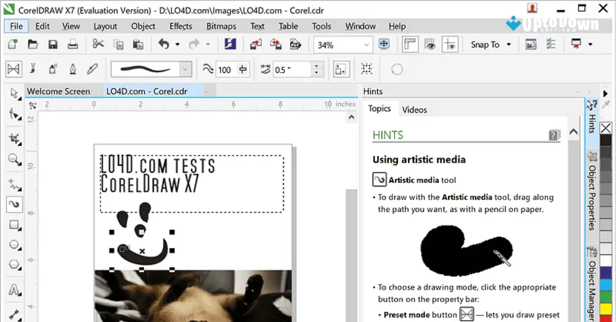Image resolution: width=616 pixels, height=322 pixels.
Task: Open the Bitmaps menu
Action: coord(221,26)
